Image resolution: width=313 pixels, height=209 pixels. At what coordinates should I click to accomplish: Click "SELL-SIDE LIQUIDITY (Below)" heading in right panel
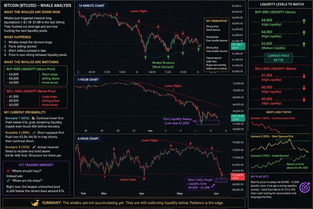(x=276, y=68)
